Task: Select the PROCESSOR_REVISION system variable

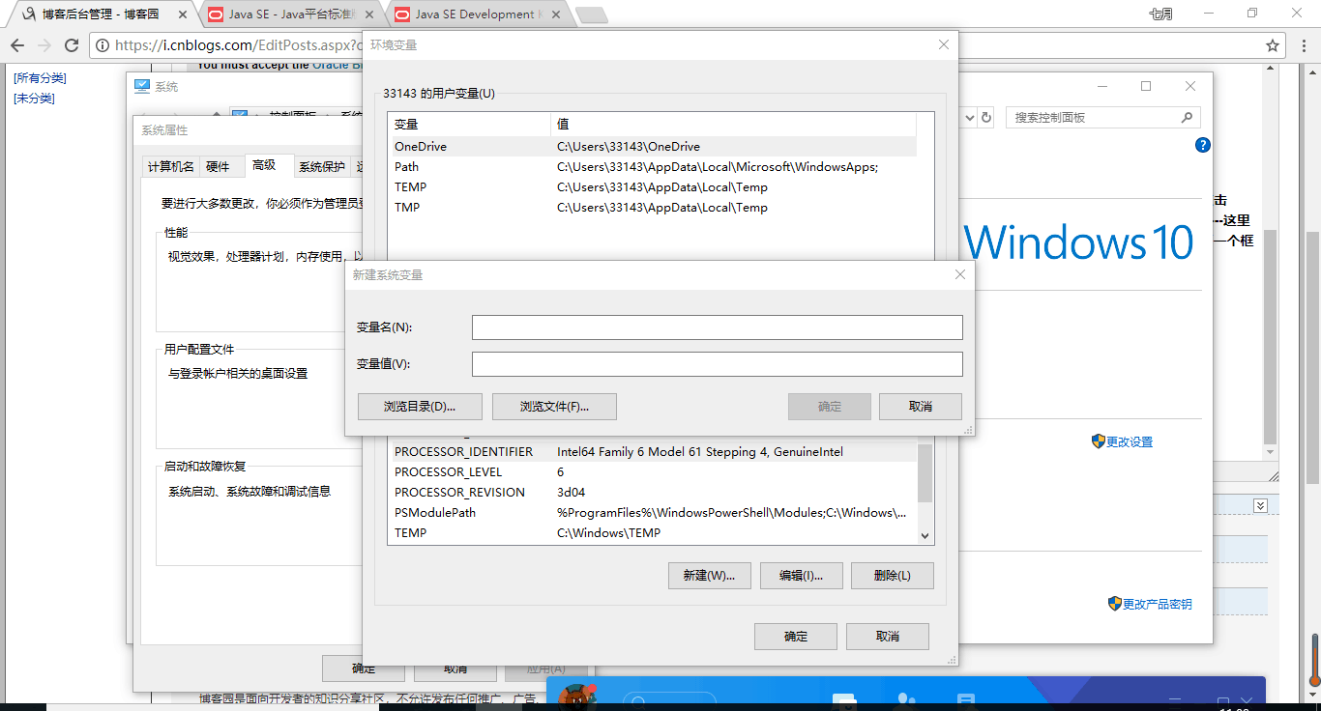Action: point(653,493)
